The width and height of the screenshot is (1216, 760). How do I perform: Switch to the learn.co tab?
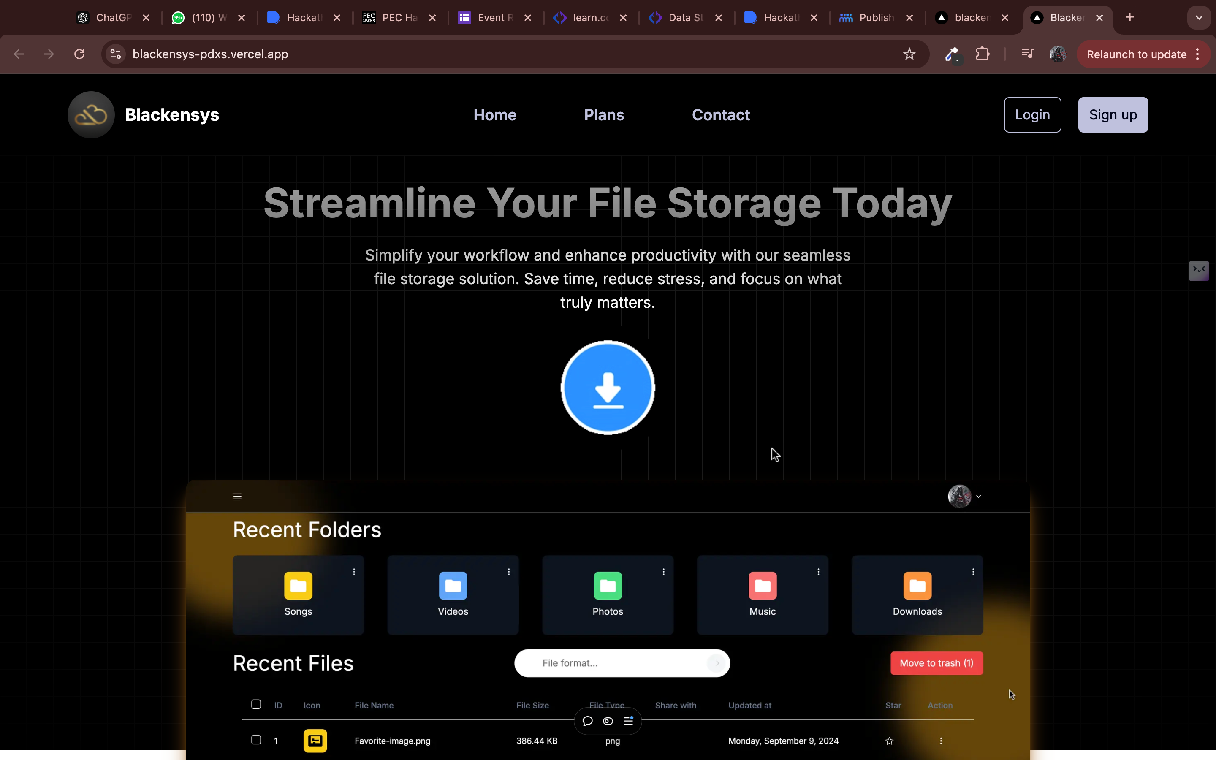coord(590,18)
